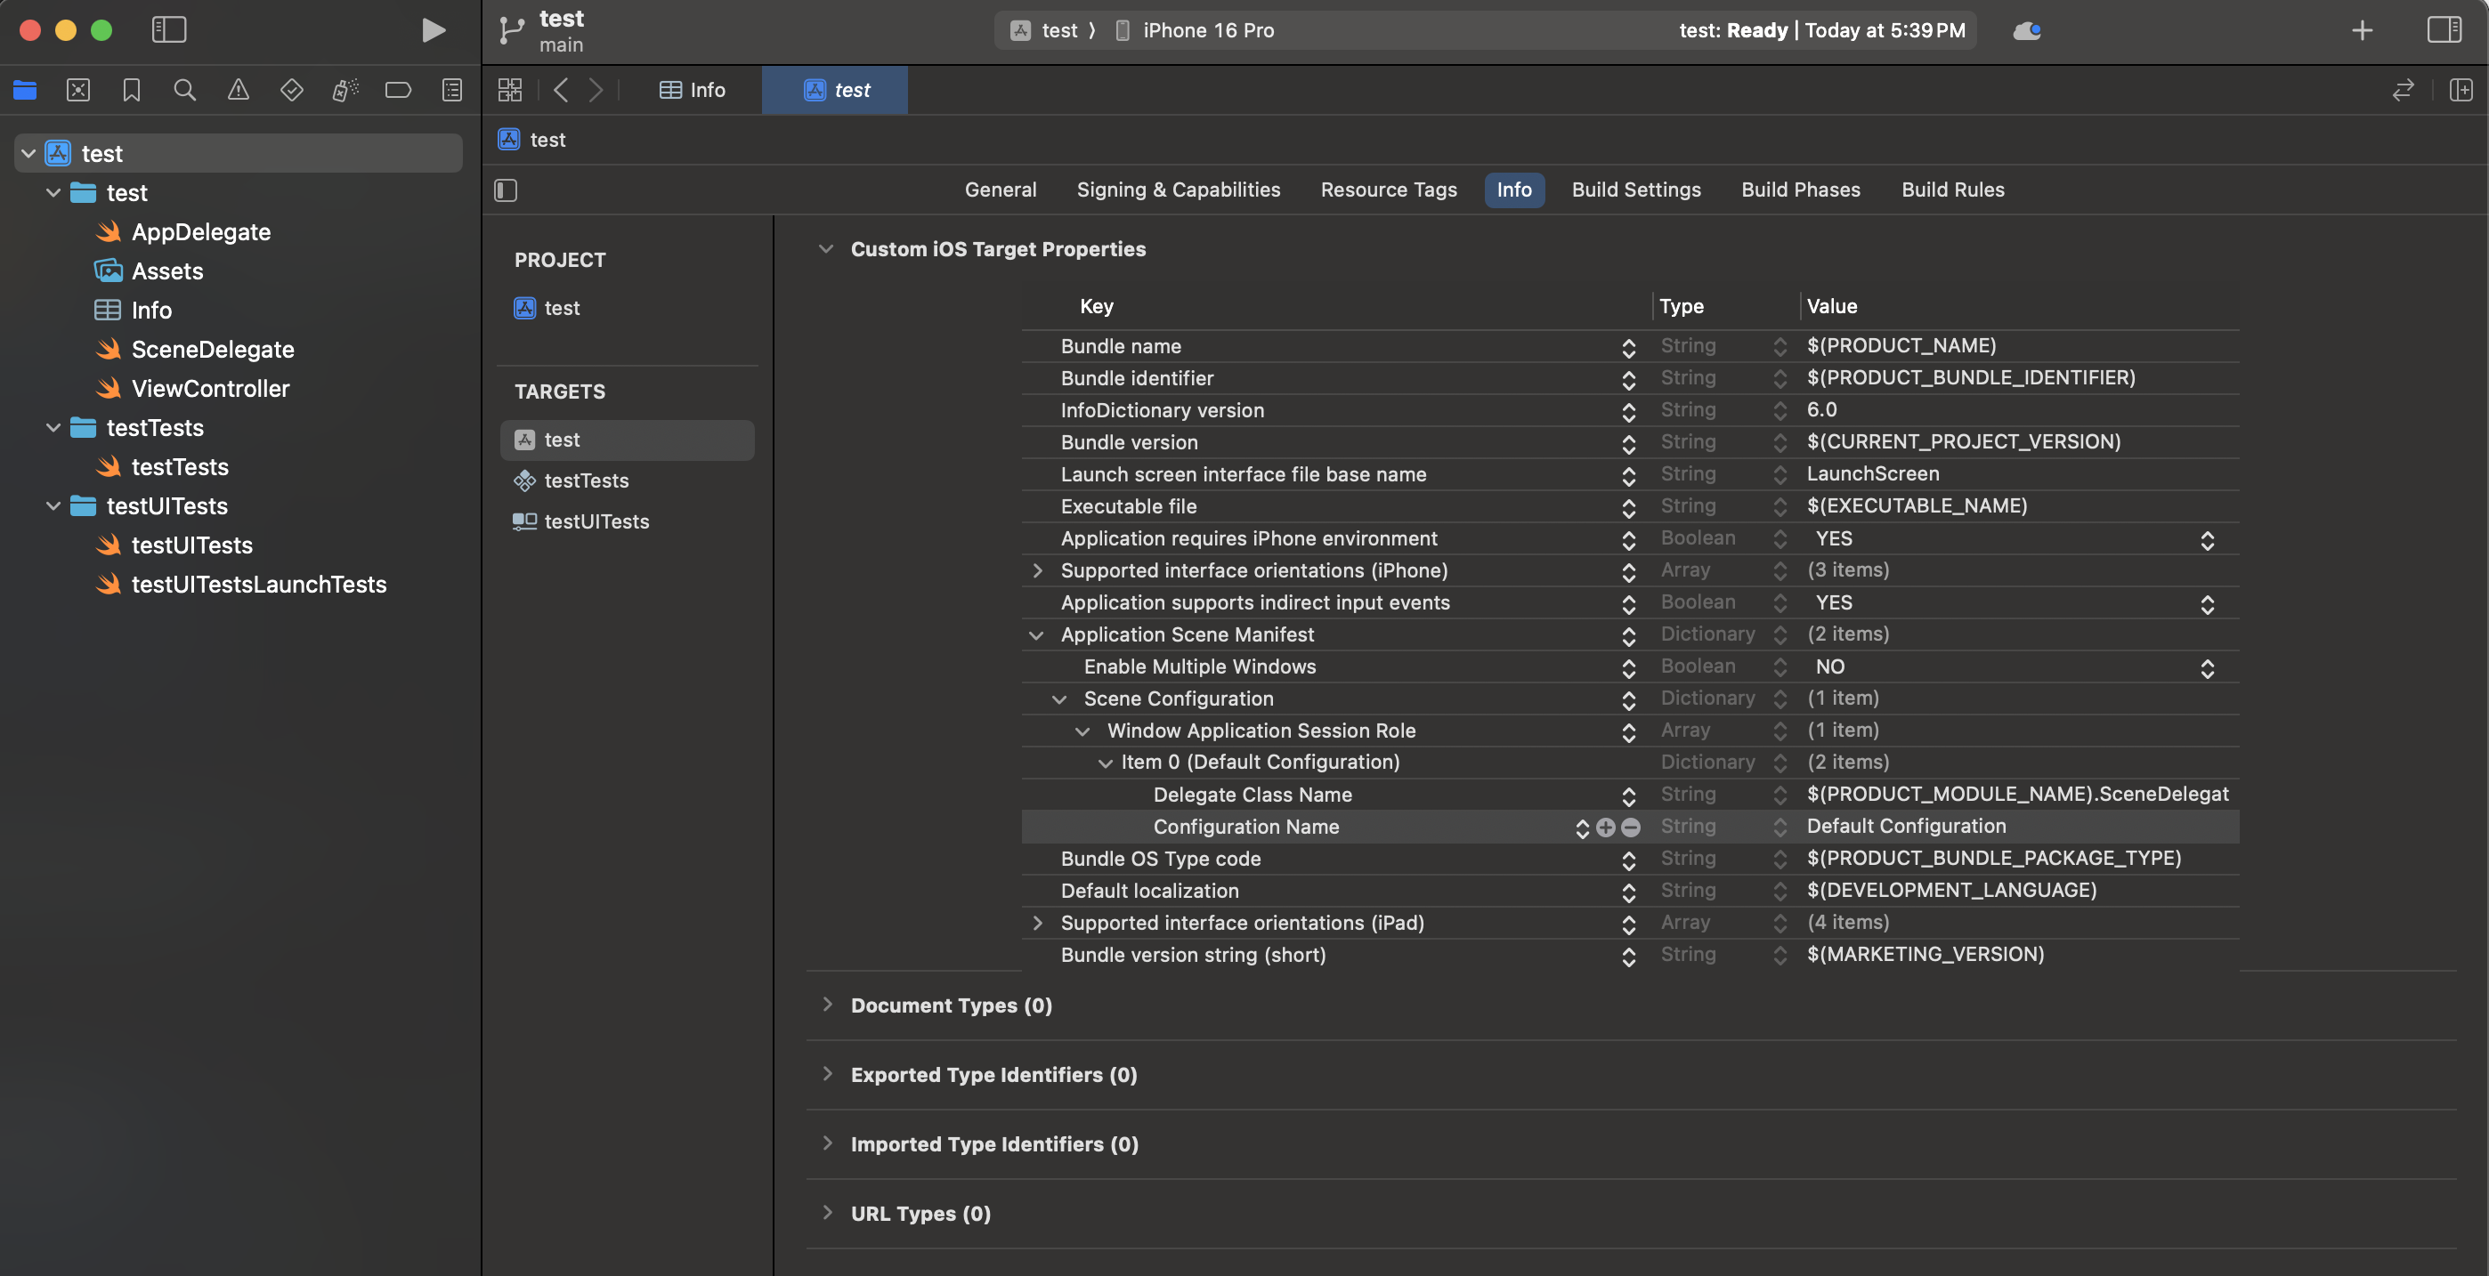Click the remove row minus icon on Configuration Name

tap(1631, 827)
